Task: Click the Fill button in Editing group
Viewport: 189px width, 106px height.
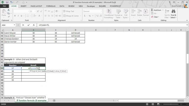Action: coord(154,14)
